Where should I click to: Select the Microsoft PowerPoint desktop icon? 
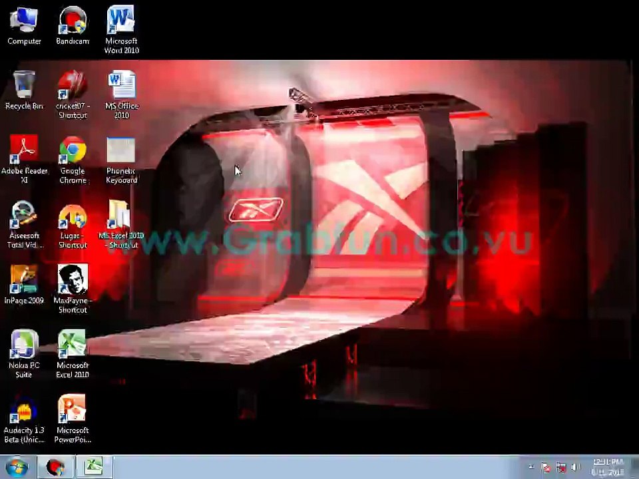(73, 418)
